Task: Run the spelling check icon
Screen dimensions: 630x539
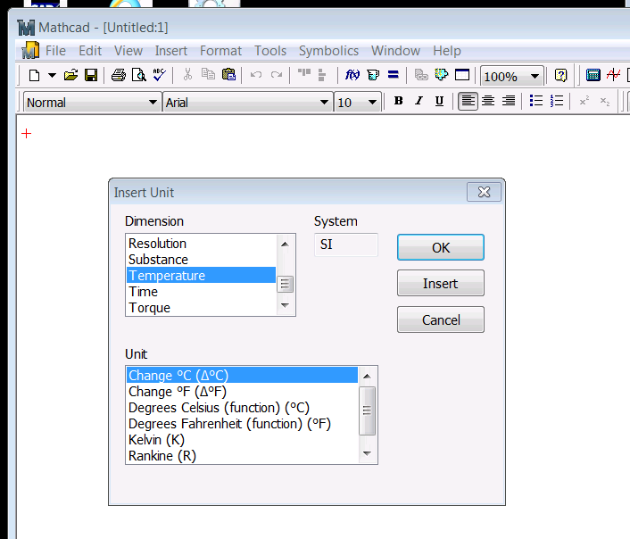Action: click(x=160, y=75)
